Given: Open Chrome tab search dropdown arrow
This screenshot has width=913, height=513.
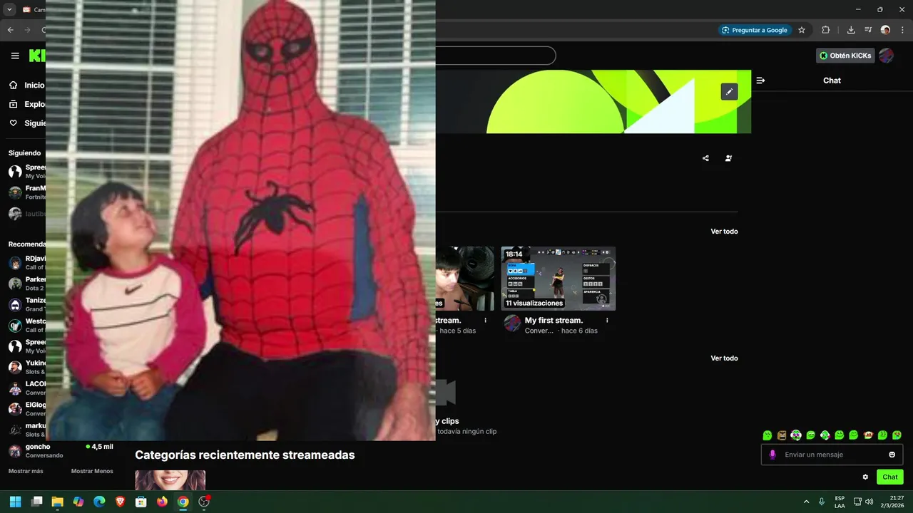Looking at the screenshot, I should [x=9, y=9].
